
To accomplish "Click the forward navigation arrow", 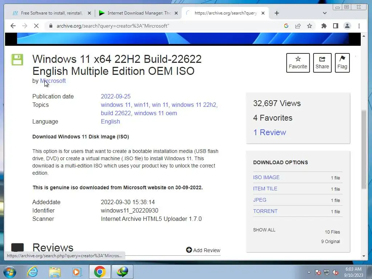I will [25, 26].
